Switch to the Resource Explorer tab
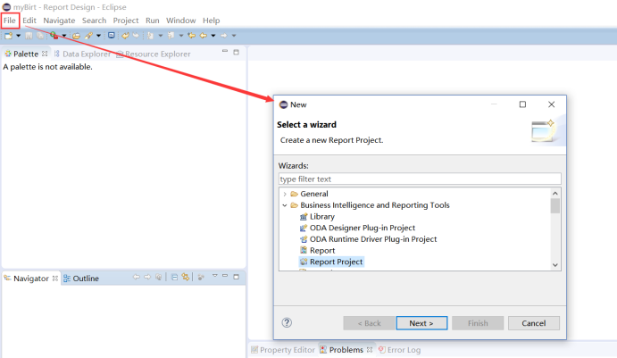617x358 pixels. pos(154,54)
